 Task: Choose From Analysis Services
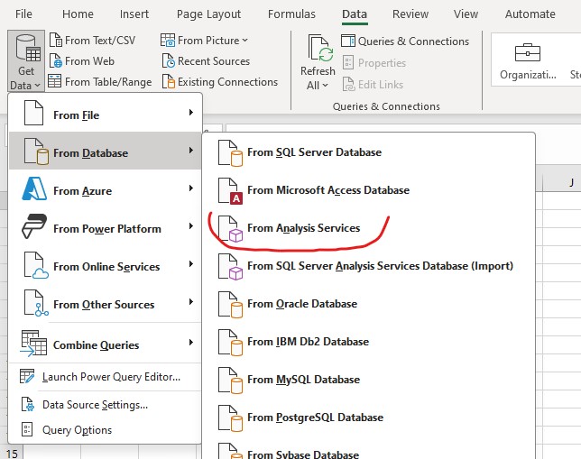[369, 228]
